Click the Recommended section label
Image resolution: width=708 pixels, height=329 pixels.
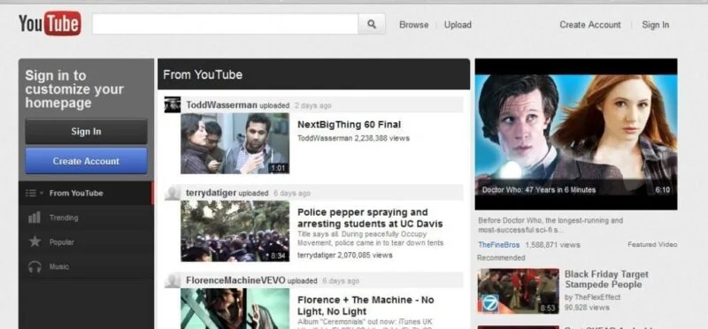pos(501,257)
